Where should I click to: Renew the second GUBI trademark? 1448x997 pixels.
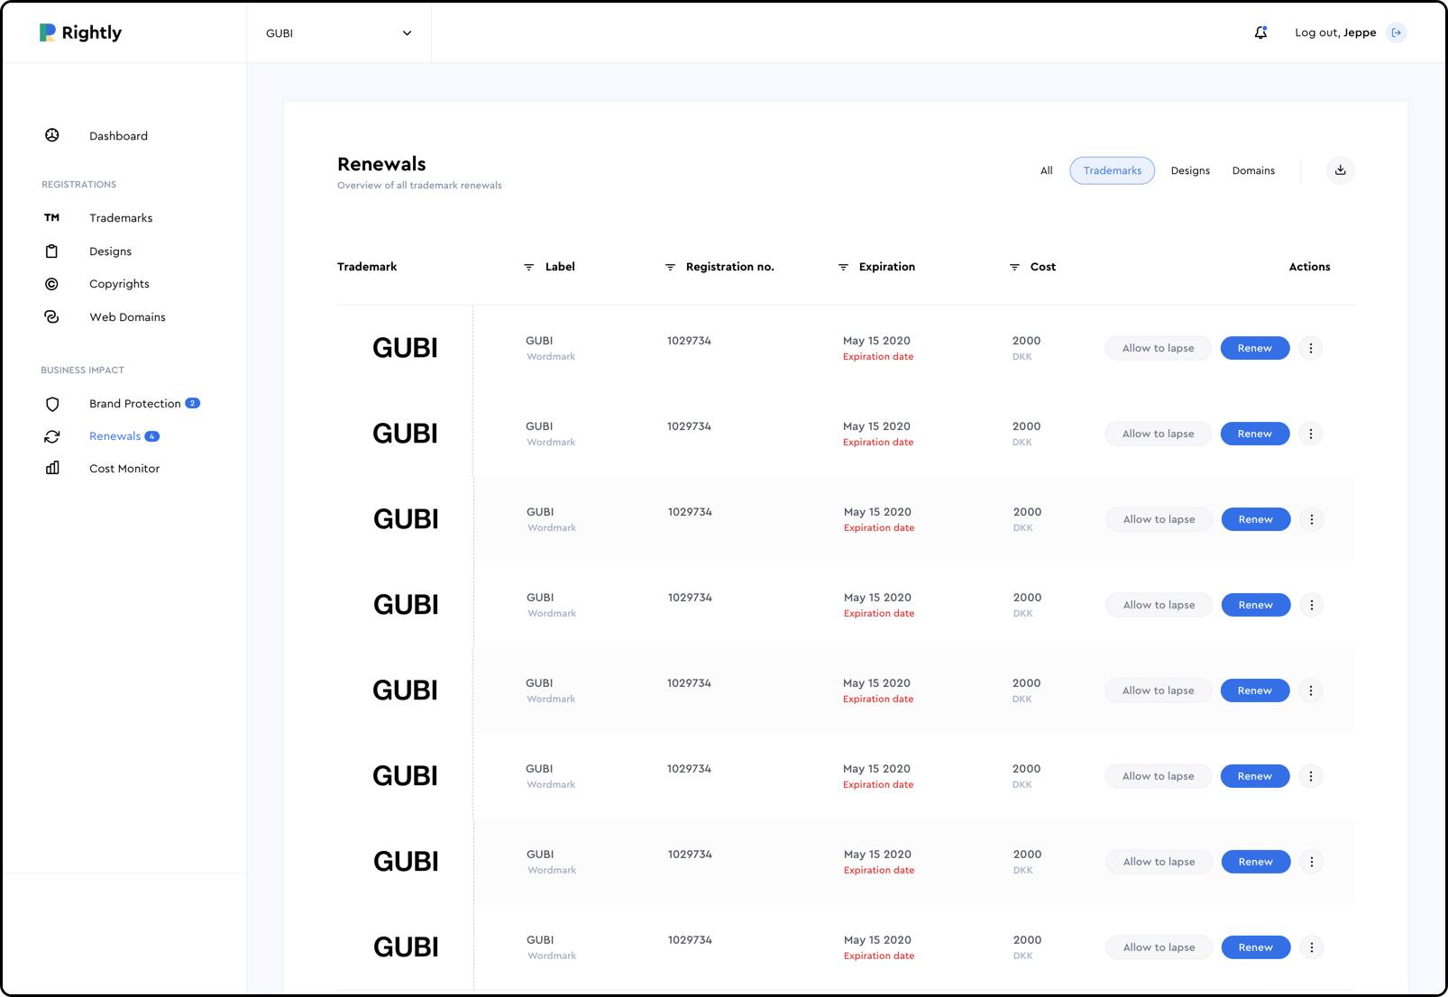[x=1255, y=434]
